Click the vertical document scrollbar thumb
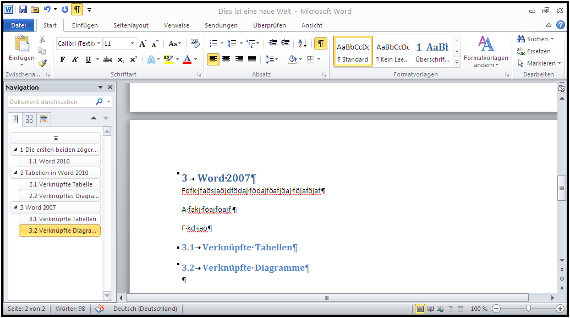 pyautogui.click(x=562, y=188)
